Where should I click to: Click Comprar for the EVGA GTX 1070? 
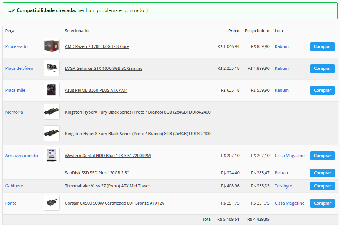tap(322, 68)
